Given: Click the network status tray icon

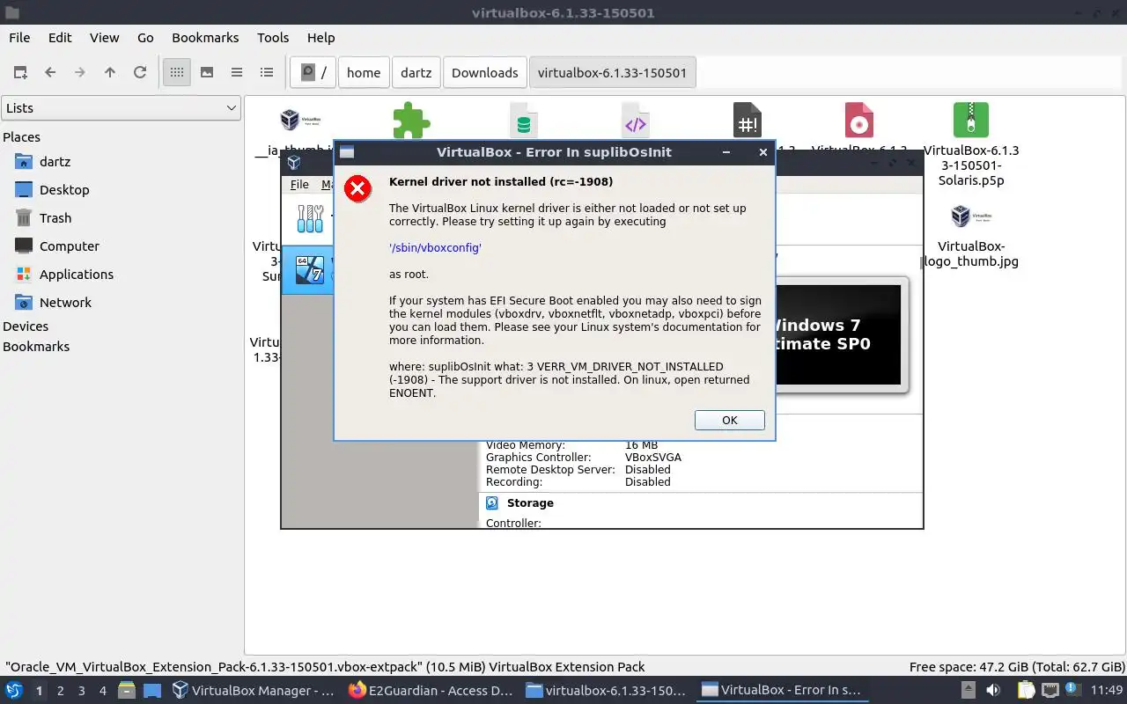Looking at the screenshot, I should point(1051,691).
